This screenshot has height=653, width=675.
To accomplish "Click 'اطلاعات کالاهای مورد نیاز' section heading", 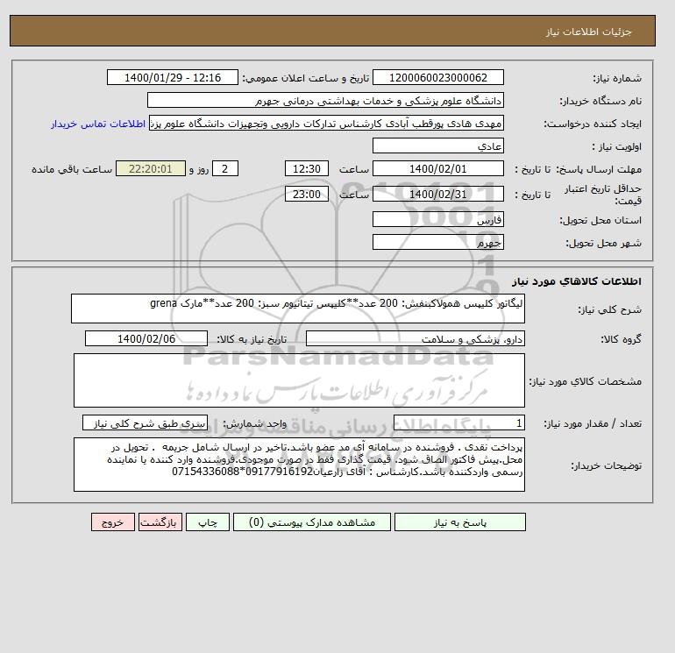I will point(577,281).
